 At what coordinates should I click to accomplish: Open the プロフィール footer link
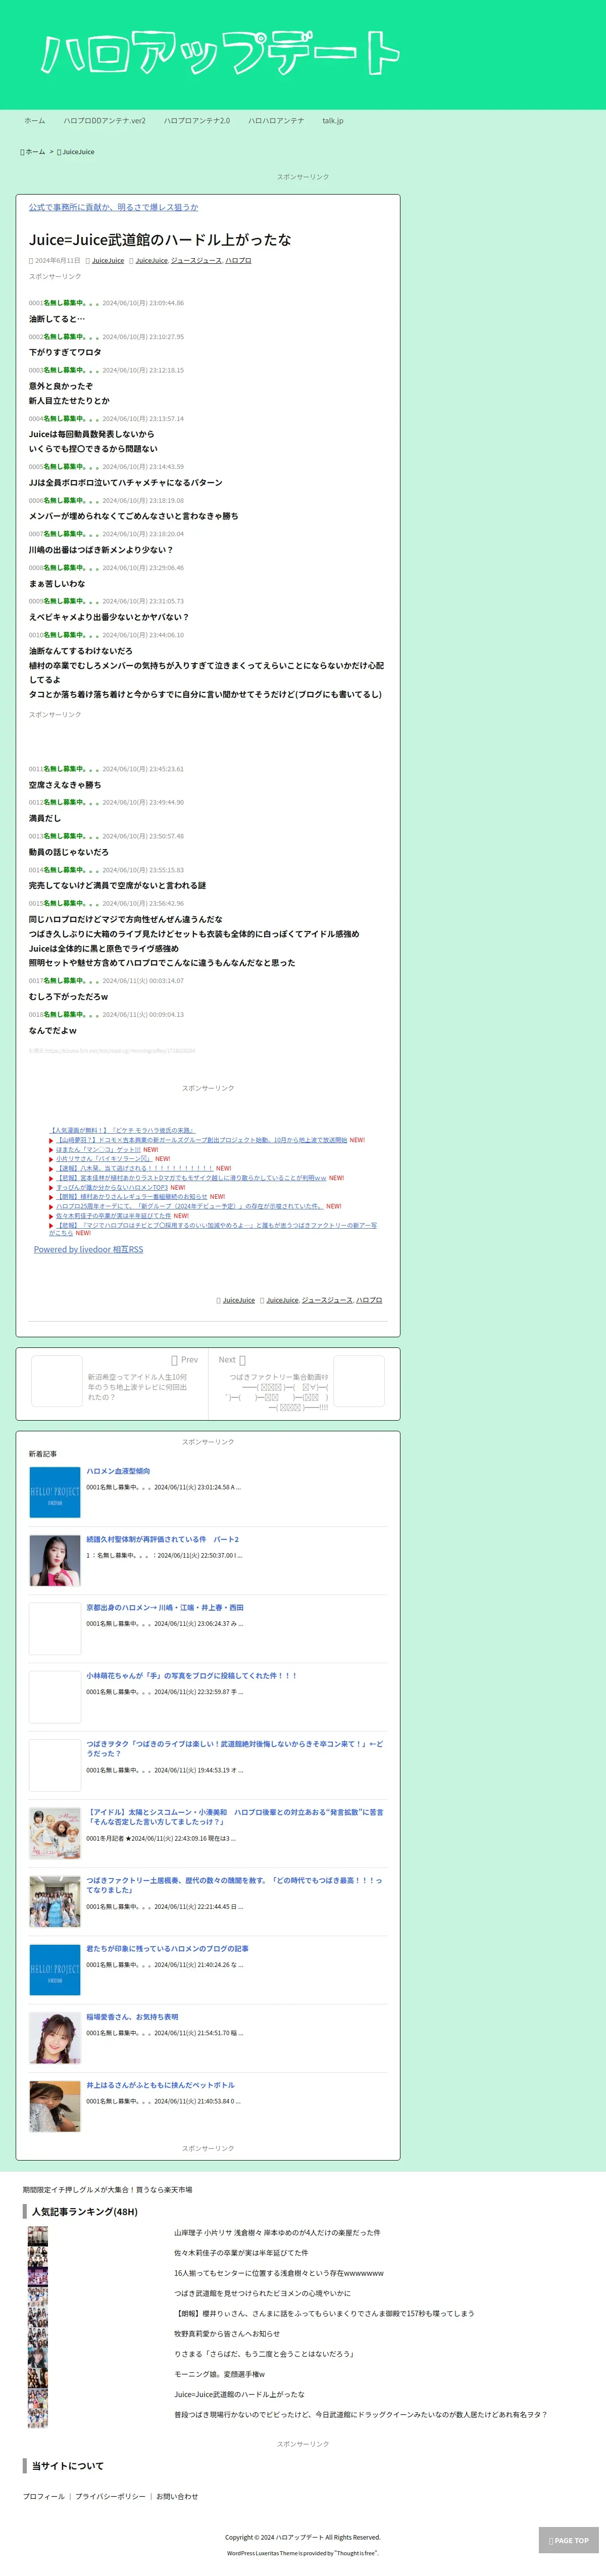44,2497
